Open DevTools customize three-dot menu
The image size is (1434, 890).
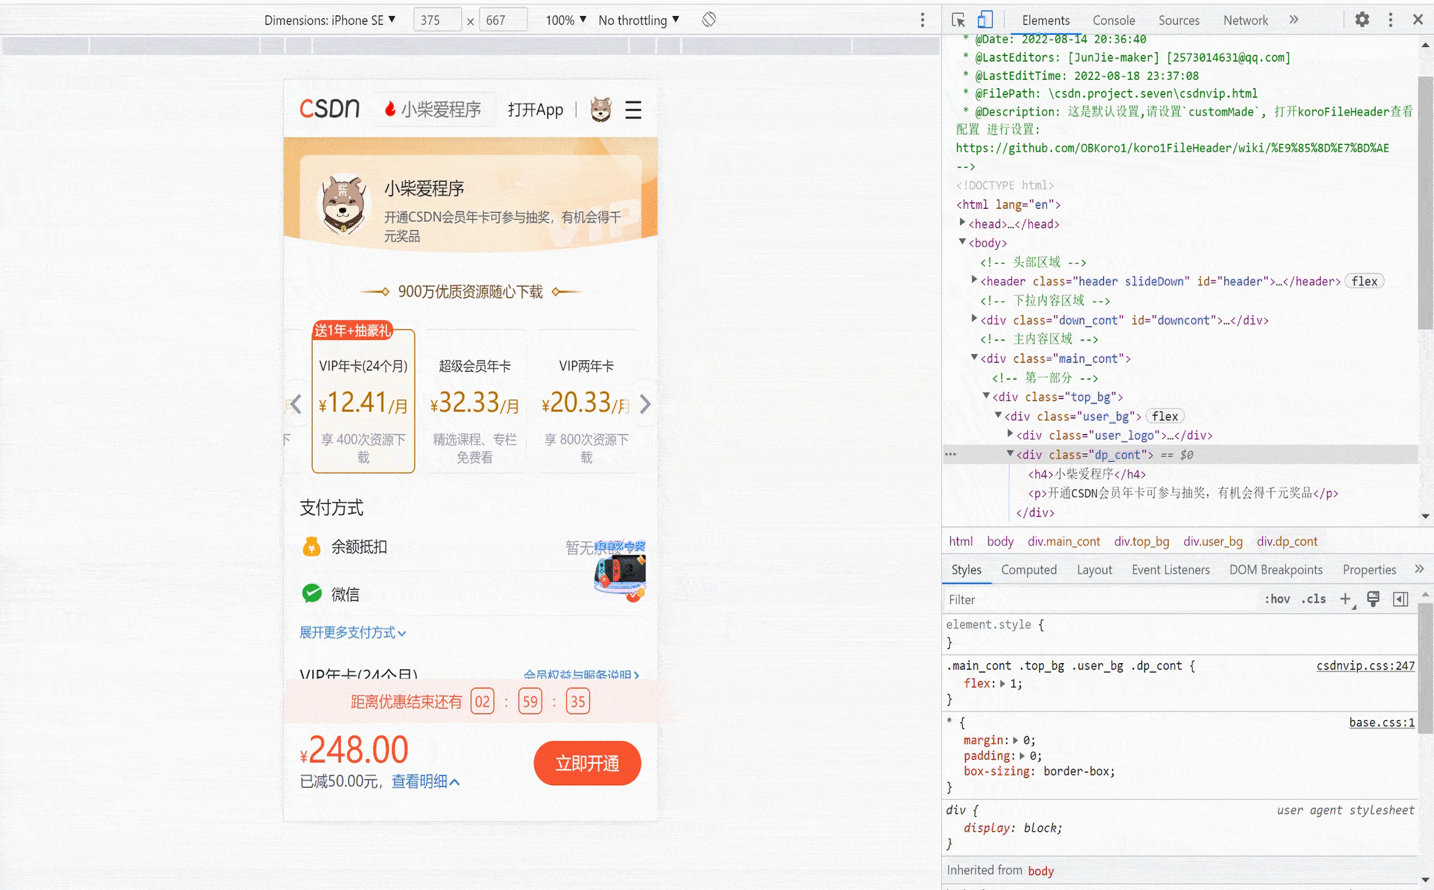coord(1391,20)
